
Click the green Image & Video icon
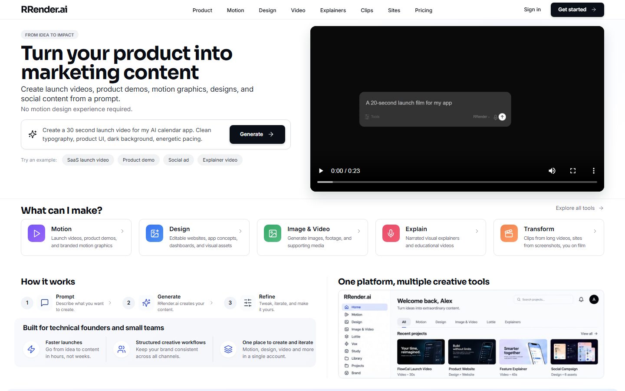pos(273,233)
